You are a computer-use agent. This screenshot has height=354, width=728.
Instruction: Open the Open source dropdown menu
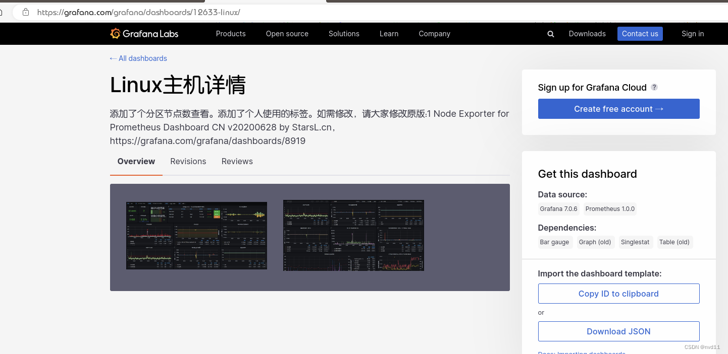287,34
